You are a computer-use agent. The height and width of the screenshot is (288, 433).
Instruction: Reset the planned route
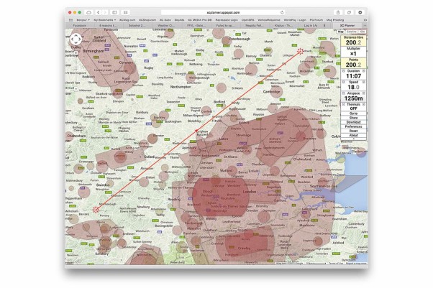coord(353,131)
